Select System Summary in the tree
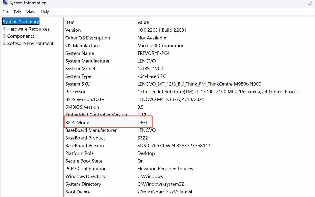 click(x=21, y=22)
